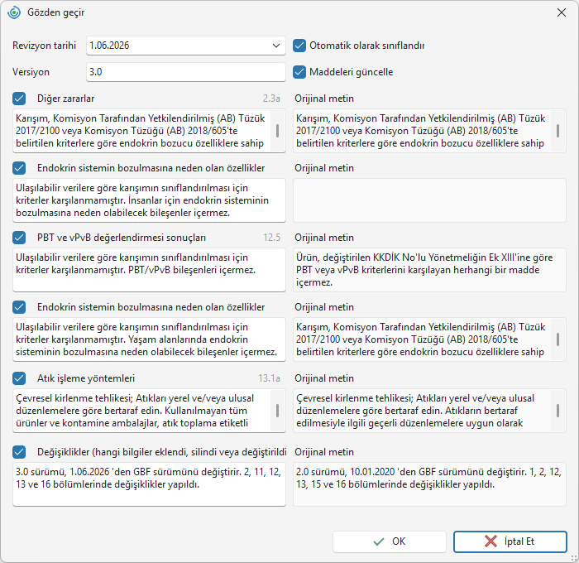This screenshot has width=579, height=563.
Task: Click the Revizyon tarihi label
Action: click(45, 46)
